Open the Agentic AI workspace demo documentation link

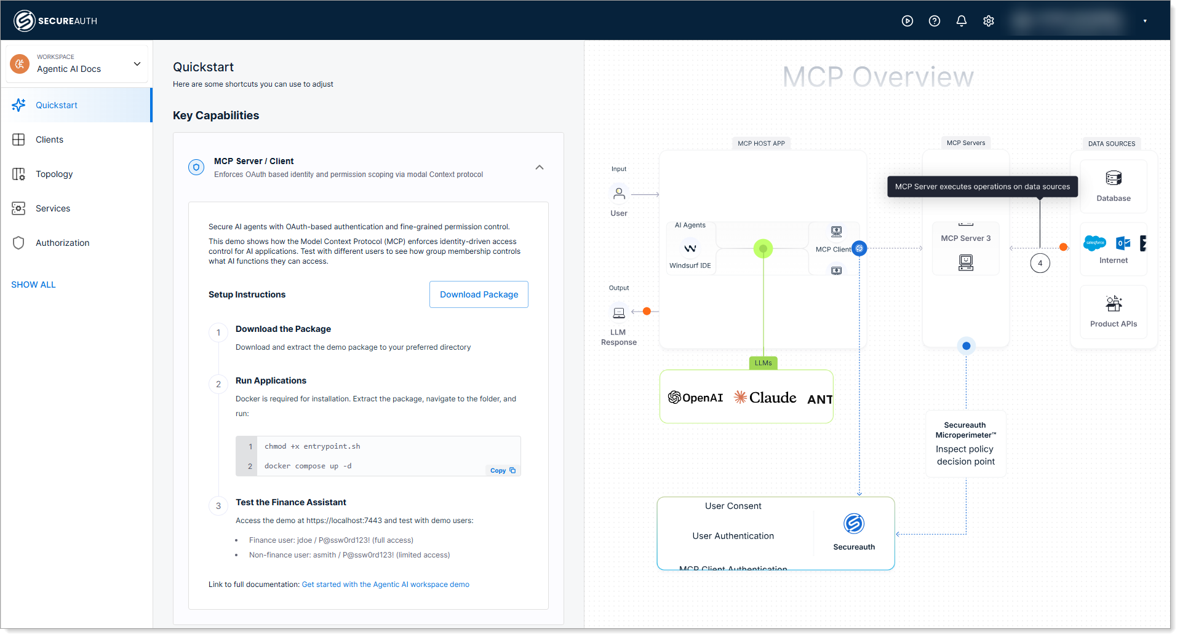pos(385,585)
